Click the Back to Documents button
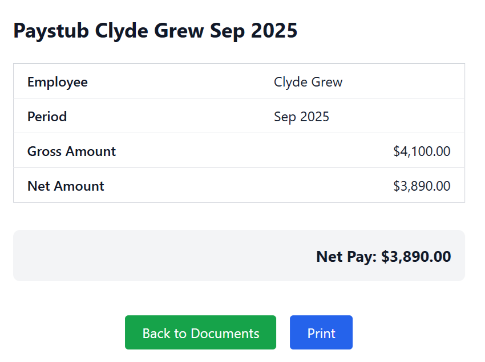The image size is (485, 362). click(200, 333)
